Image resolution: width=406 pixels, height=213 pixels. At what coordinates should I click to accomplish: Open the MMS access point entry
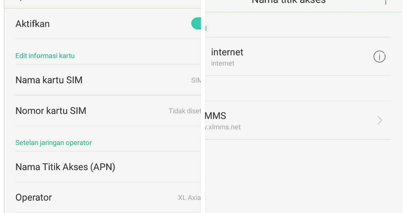298,120
